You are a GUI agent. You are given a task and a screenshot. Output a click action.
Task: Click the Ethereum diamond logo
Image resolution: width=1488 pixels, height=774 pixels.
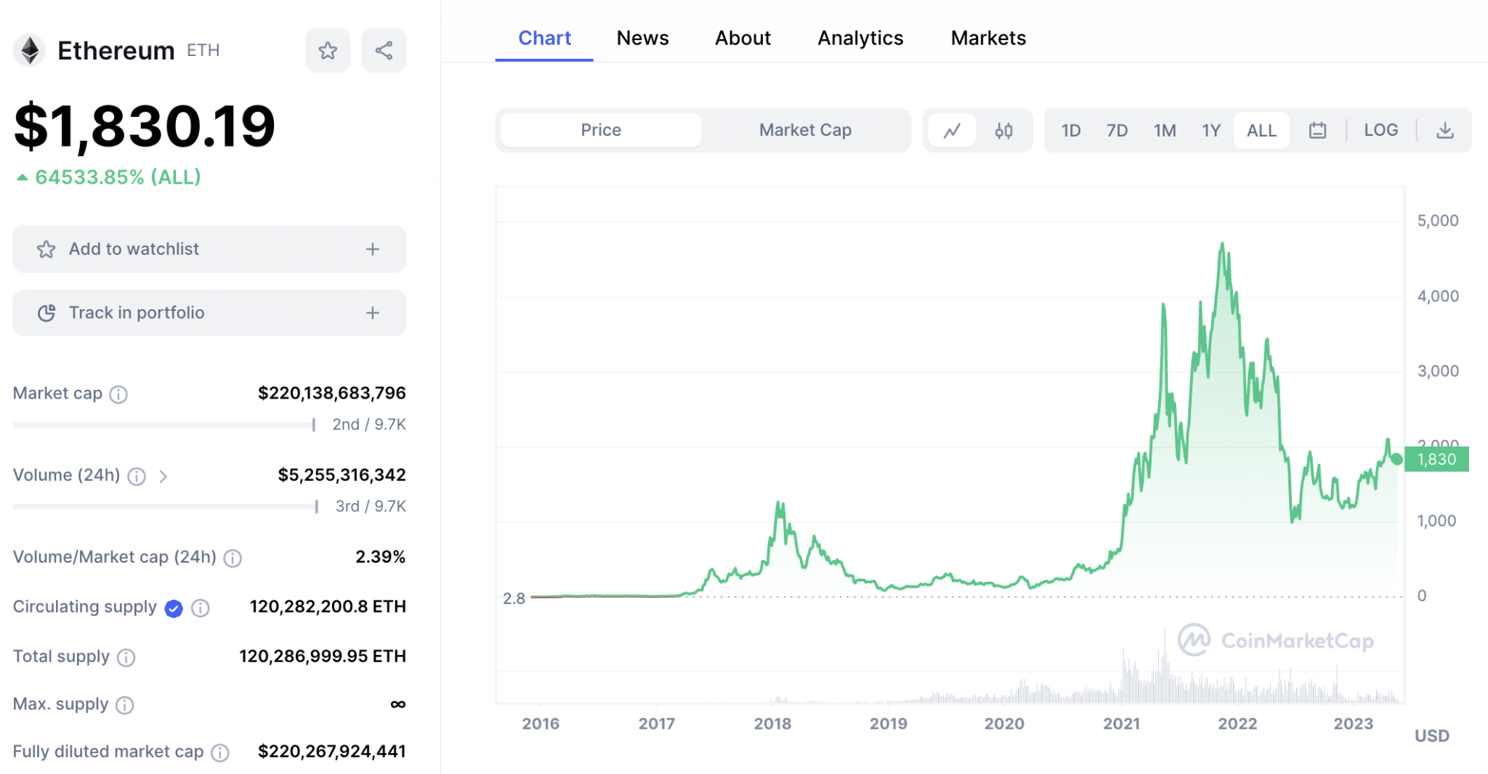[30, 51]
